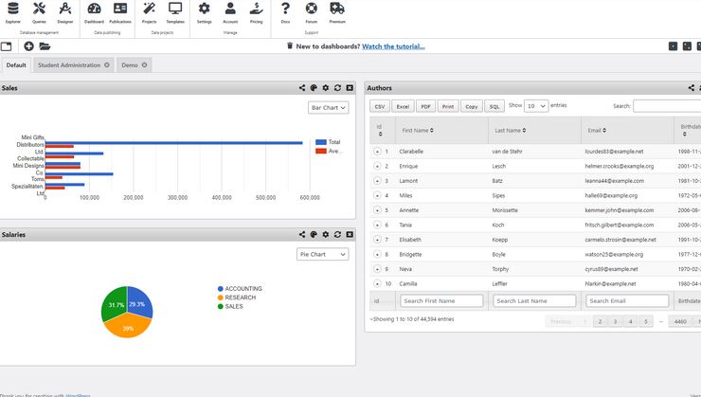Open the Account page
701x397 pixels.
click(x=230, y=12)
